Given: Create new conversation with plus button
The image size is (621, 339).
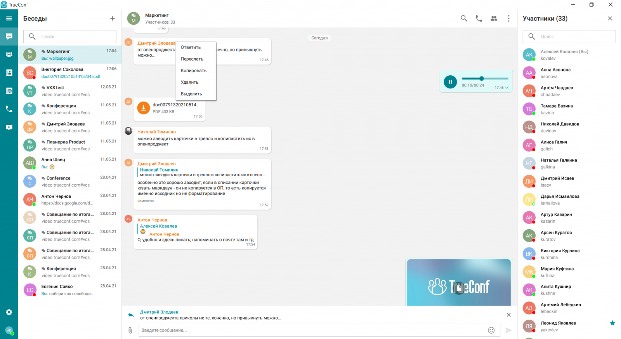Looking at the screenshot, I should point(112,18).
